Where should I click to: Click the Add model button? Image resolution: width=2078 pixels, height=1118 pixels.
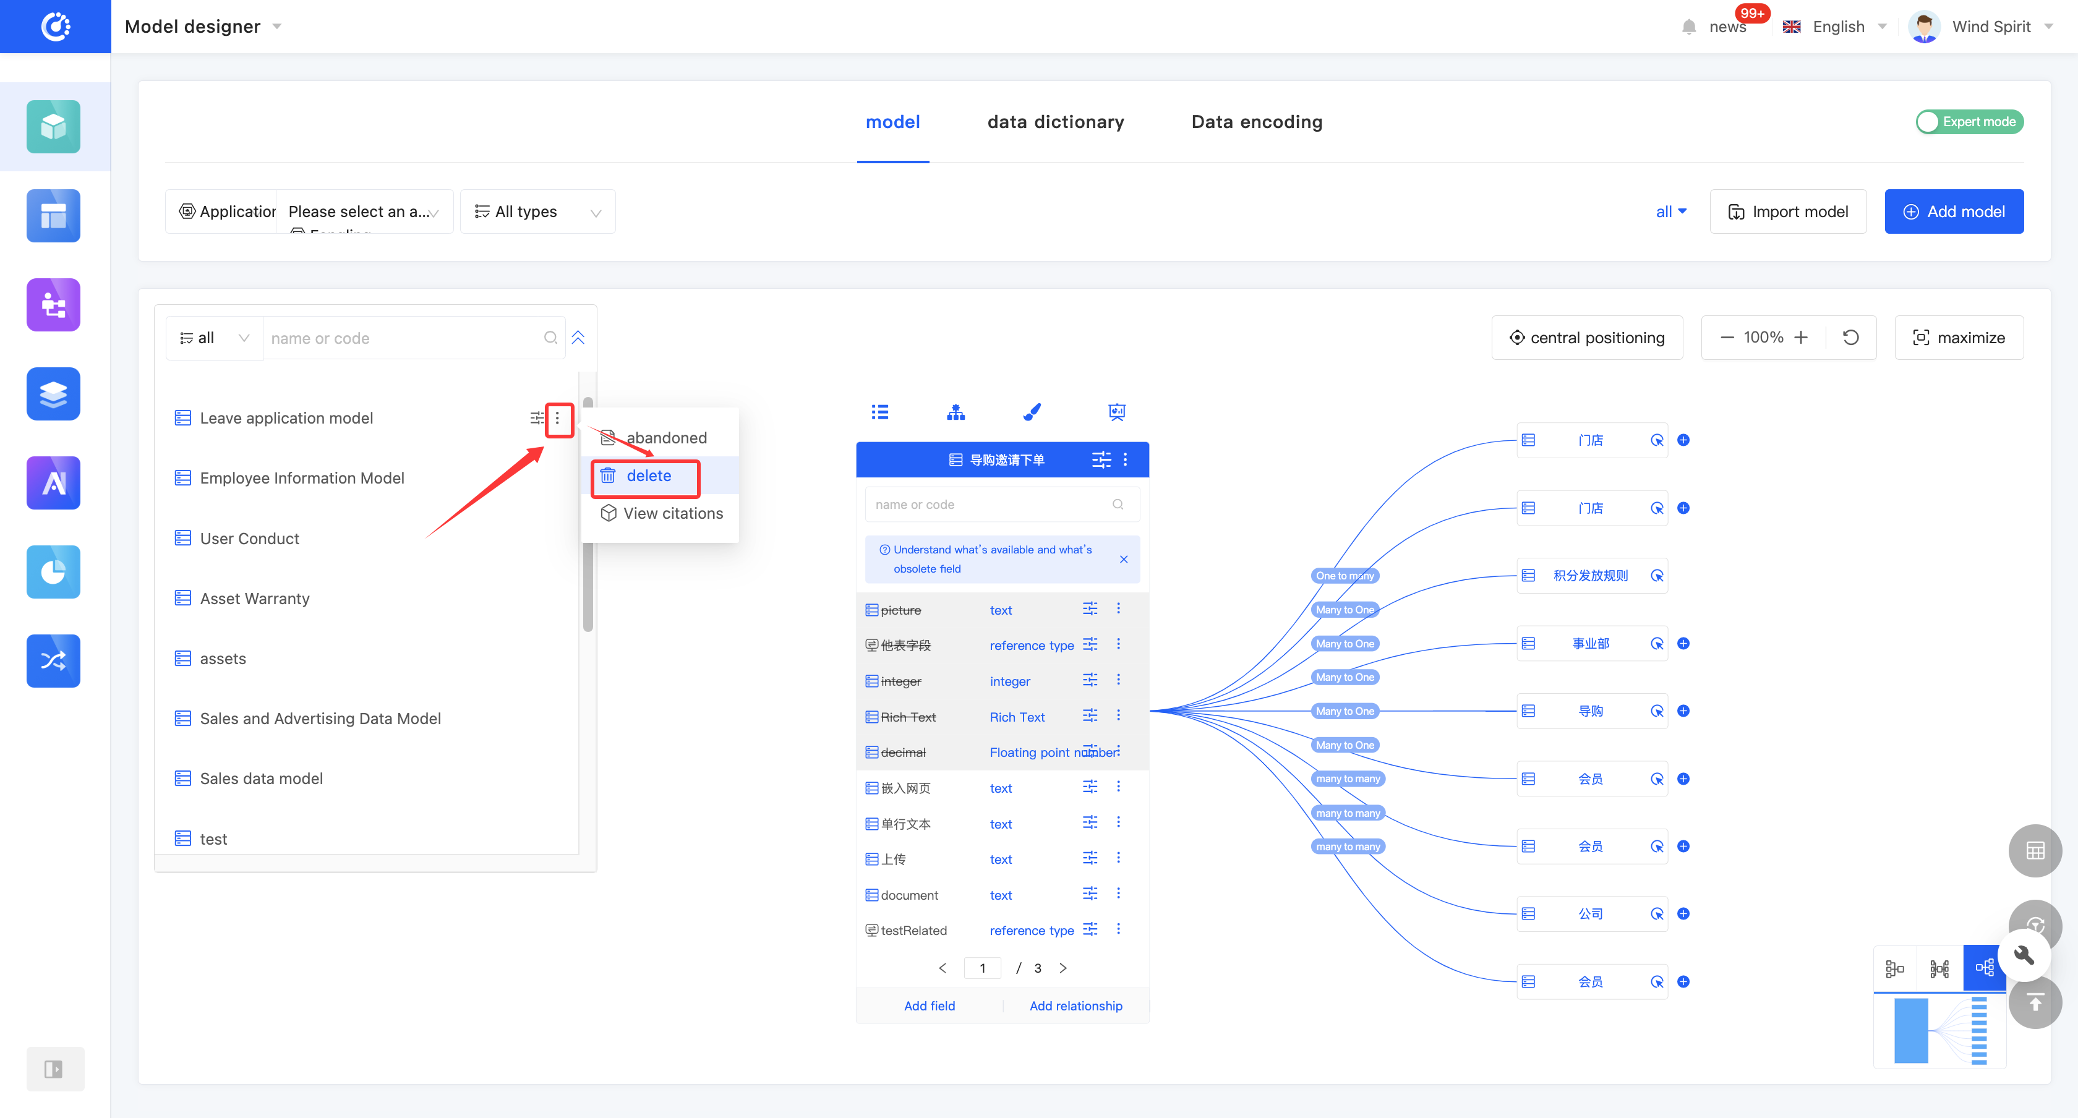coord(1953,211)
